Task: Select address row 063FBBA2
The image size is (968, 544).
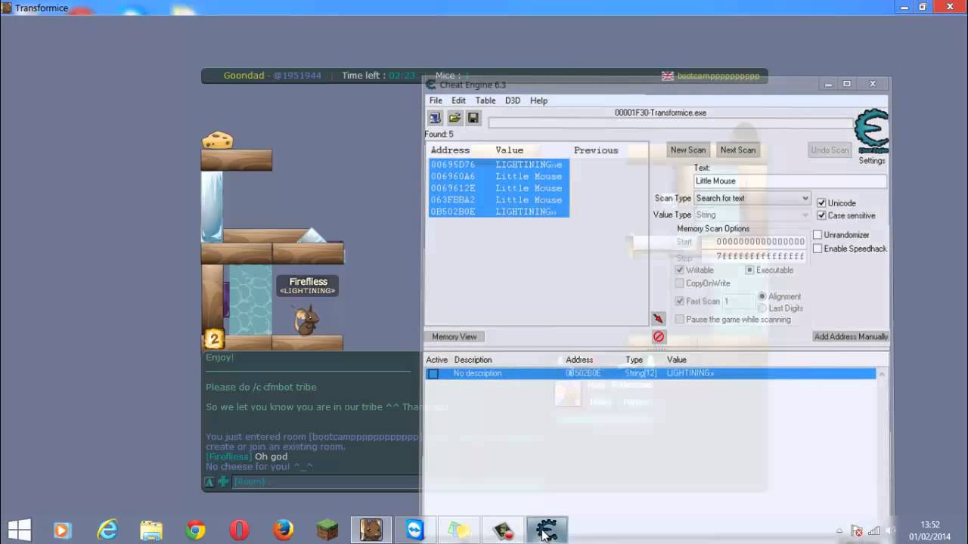Action: 499,200
